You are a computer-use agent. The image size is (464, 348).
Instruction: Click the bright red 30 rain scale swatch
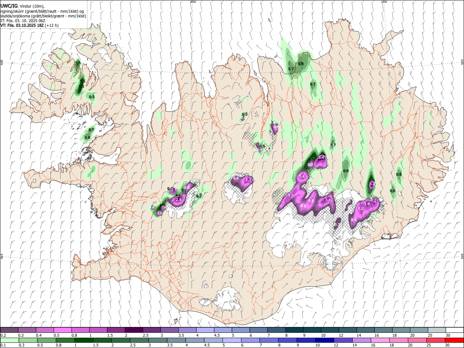tap(454, 340)
